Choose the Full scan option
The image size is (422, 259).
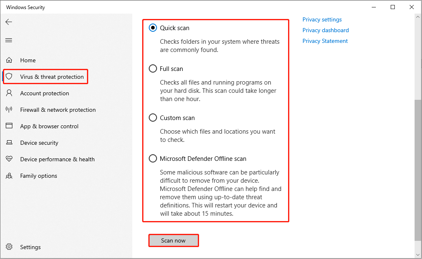point(152,68)
